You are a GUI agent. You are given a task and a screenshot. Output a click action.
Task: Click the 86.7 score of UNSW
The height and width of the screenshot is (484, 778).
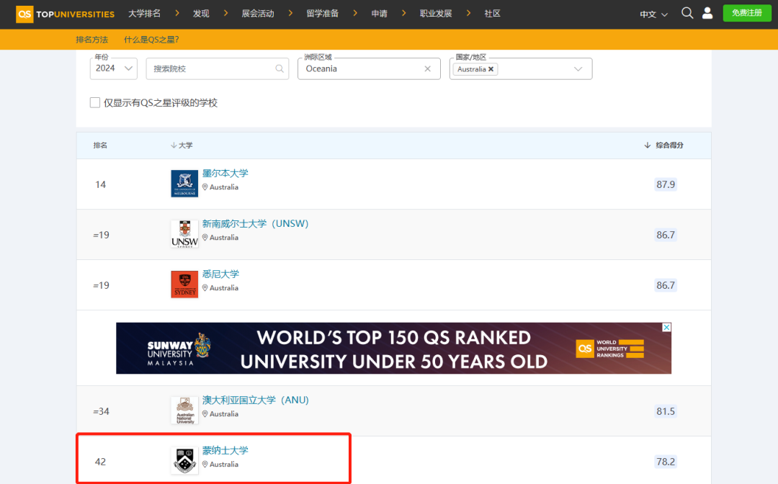click(x=666, y=235)
